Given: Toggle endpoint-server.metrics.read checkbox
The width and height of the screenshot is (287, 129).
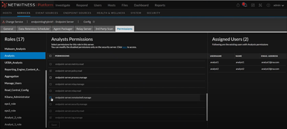Looking at the screenshot, I should (x=51, y=64).
